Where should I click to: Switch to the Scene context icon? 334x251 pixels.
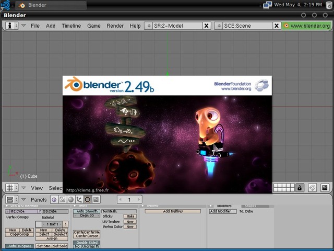click(96, 200)
